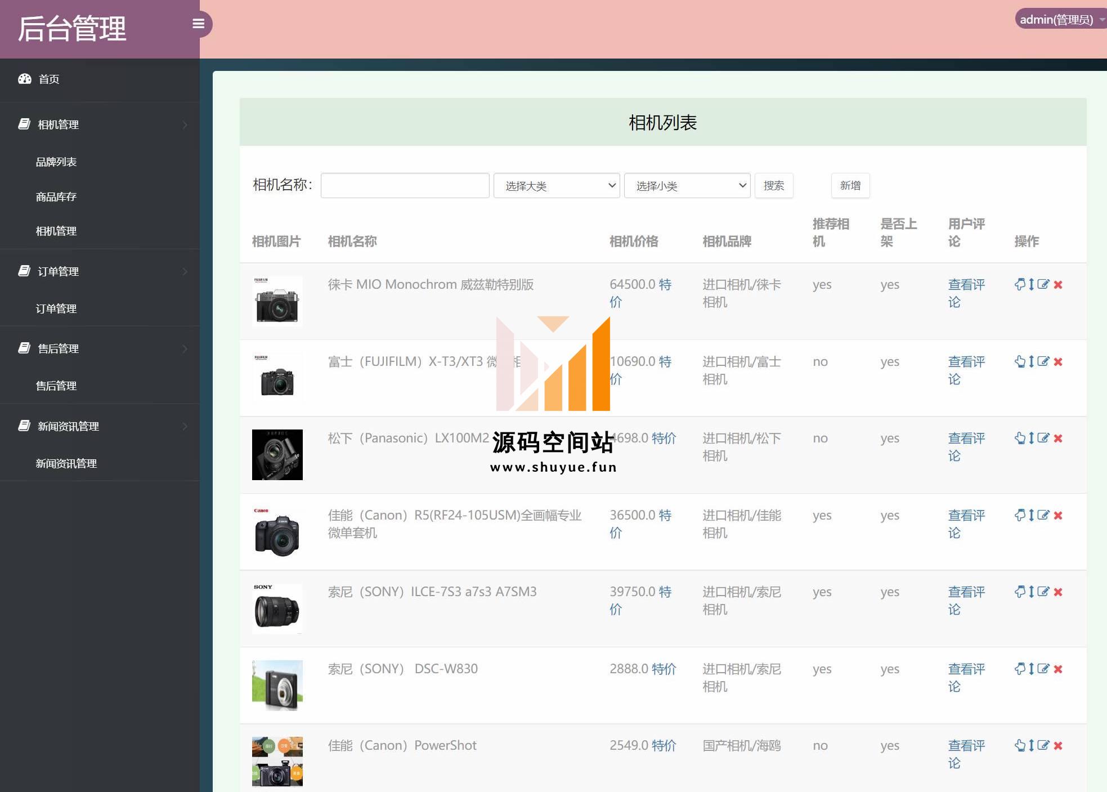Click 特价 link on the 64500.0 price

[640, 293]
